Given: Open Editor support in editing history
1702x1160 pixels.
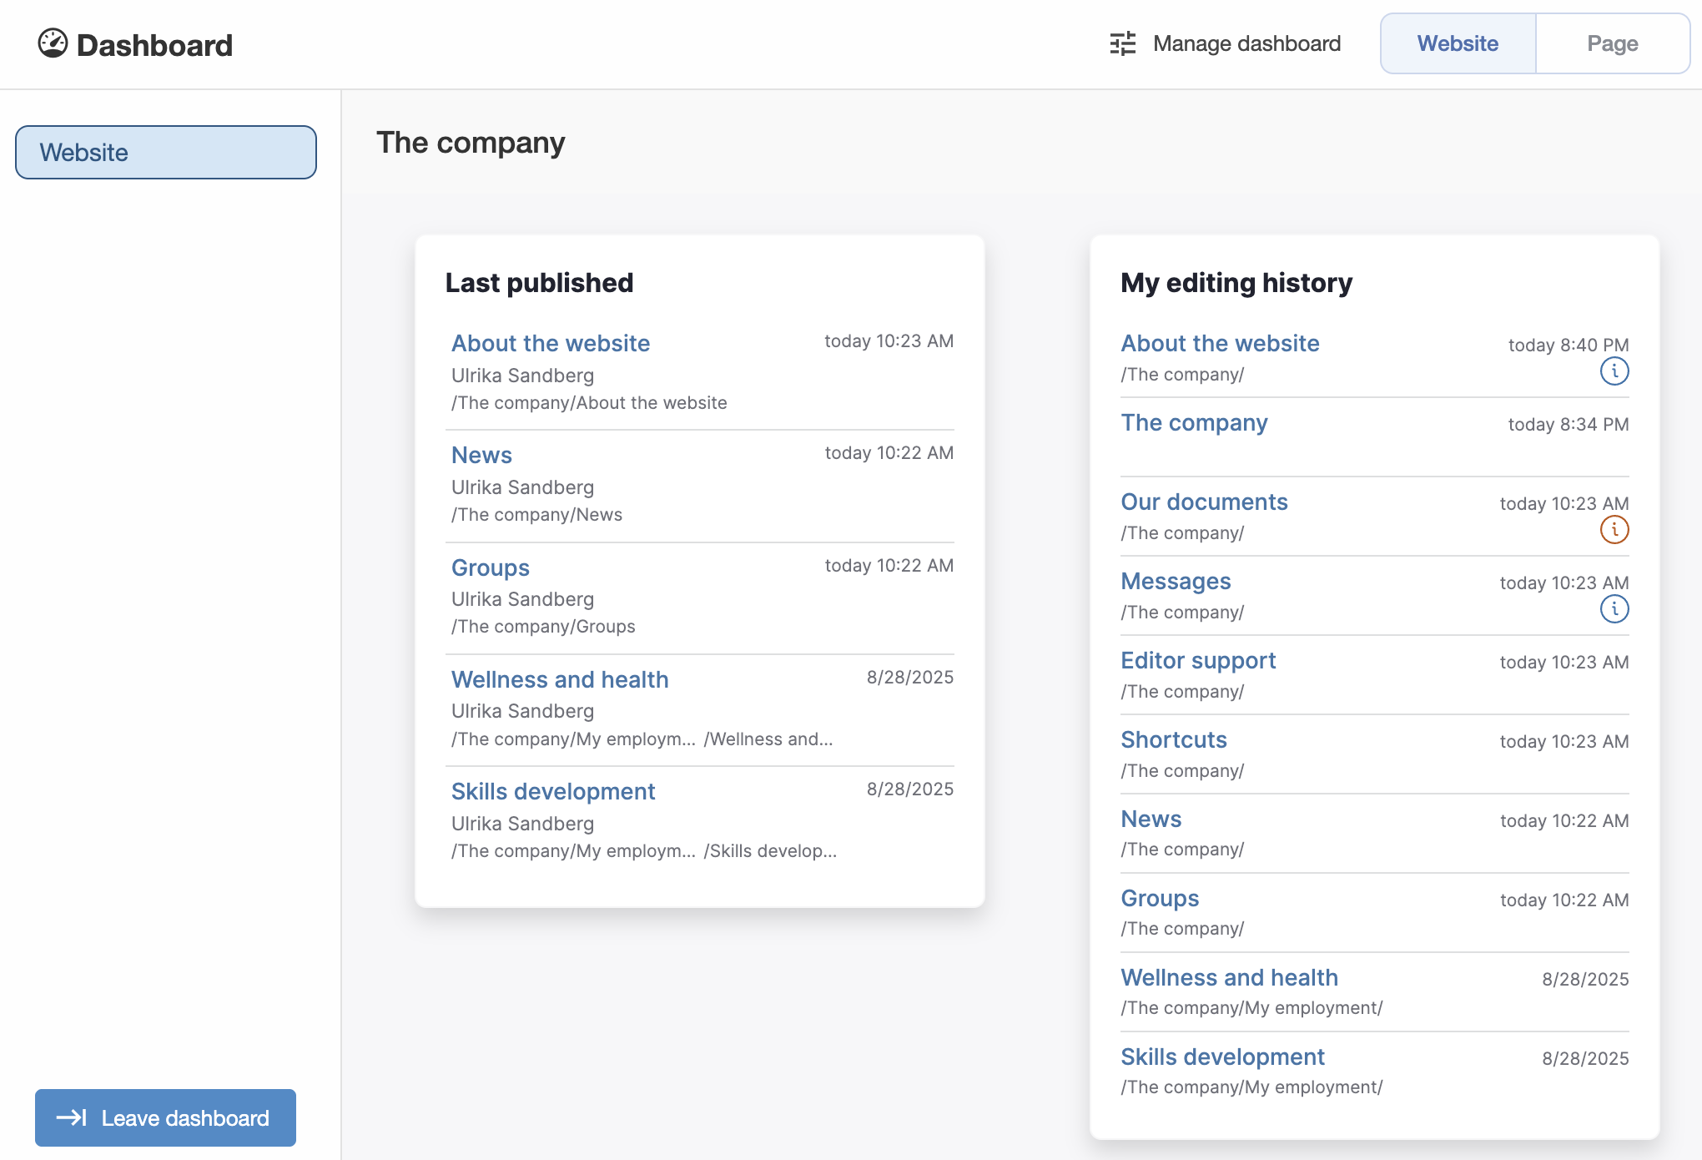Looking at the screenshot, I should (1198, 660).
